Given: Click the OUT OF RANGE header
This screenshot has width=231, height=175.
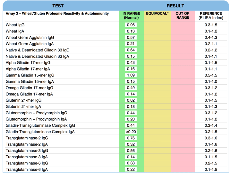Looking at the screenshot, I should [183, 15].
